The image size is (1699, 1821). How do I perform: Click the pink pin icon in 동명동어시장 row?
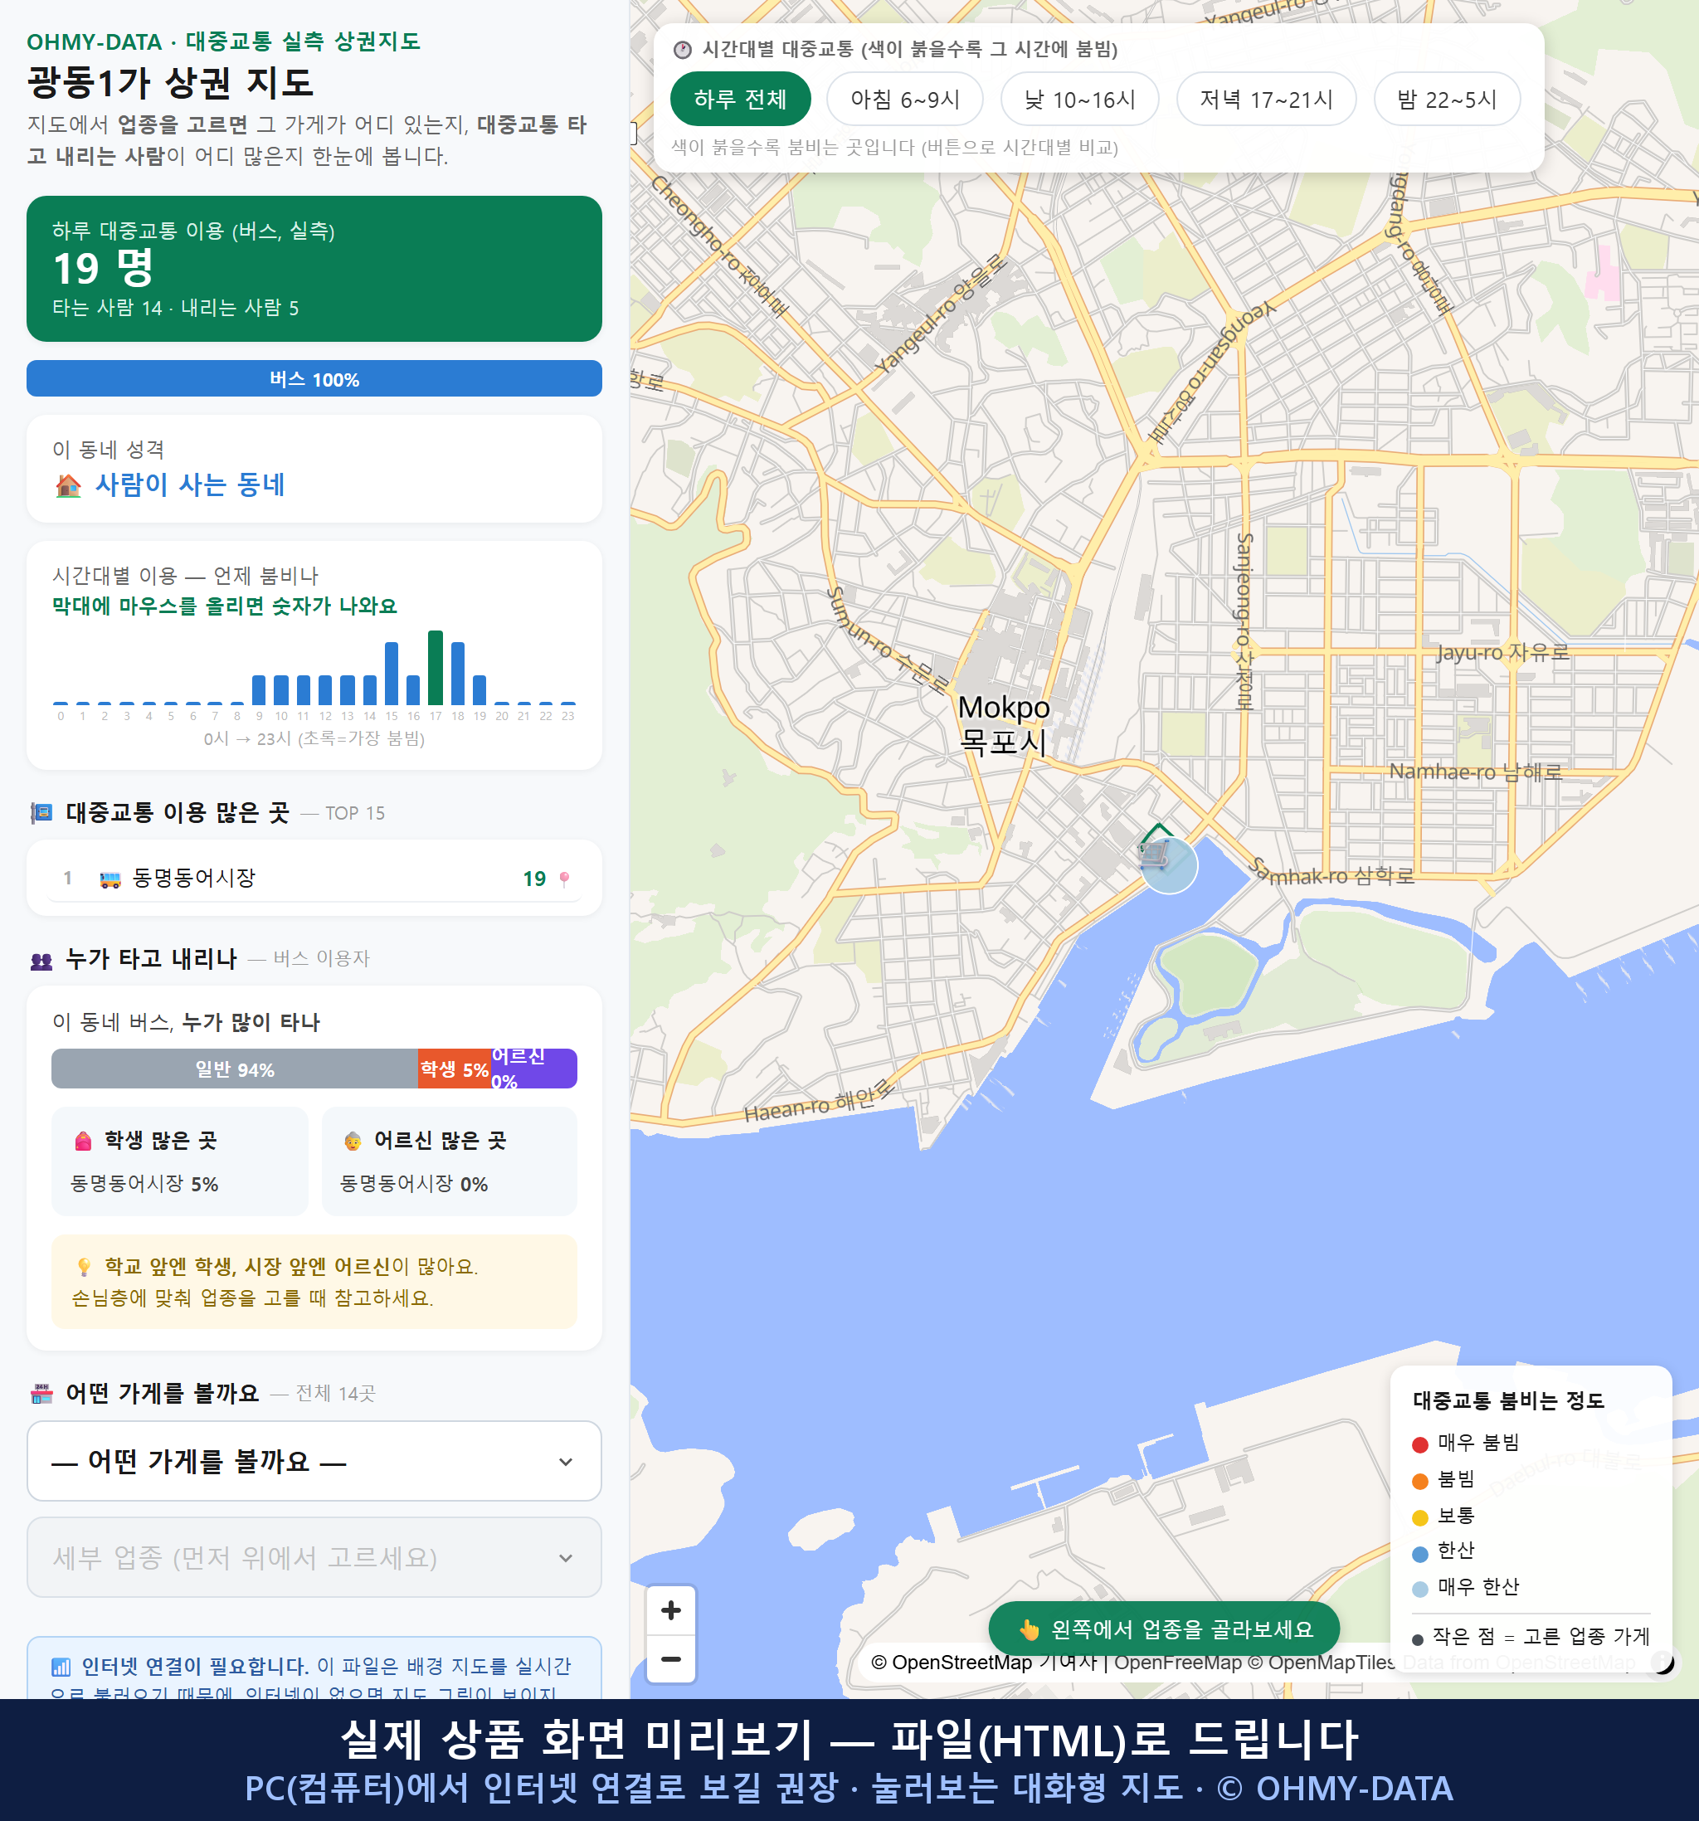pyautogui.click(x=564, y=879)
